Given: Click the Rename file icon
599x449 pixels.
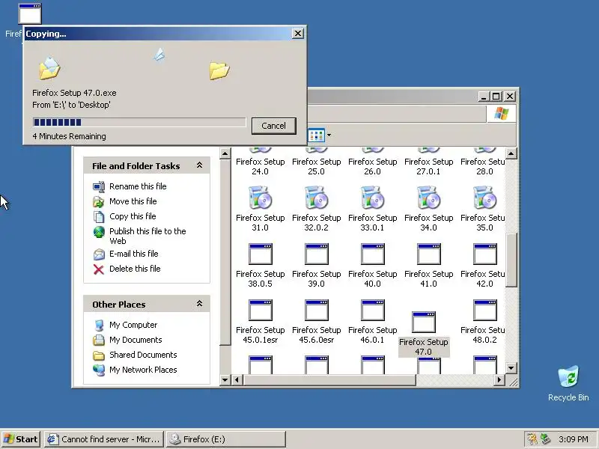Looking at the screenshot, I should (x=99, y=186).
